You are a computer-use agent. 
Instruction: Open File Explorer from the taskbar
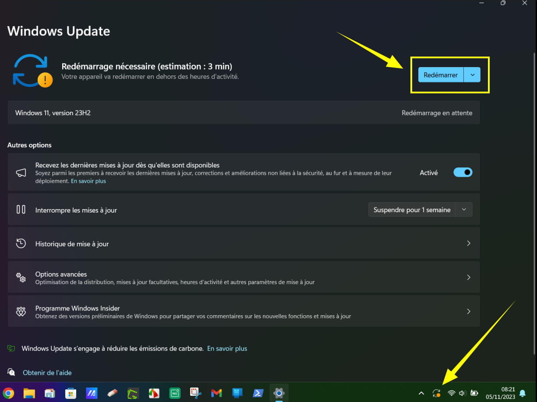click(29, 393)
